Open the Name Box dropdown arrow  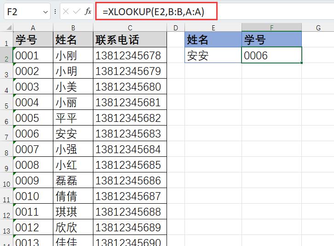click(46, 12)
